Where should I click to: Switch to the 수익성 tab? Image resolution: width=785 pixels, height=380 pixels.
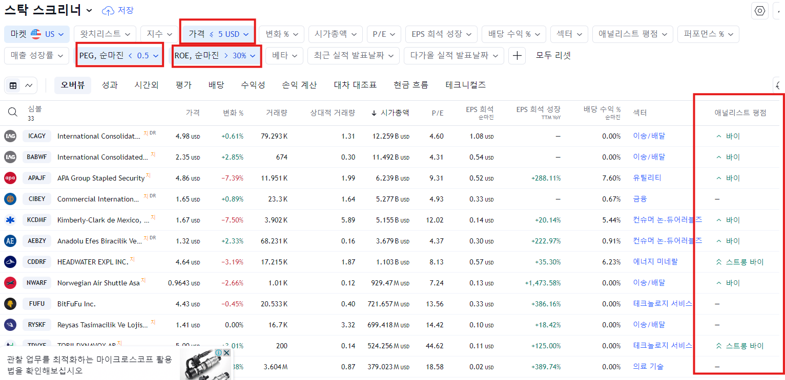[253, 85]
